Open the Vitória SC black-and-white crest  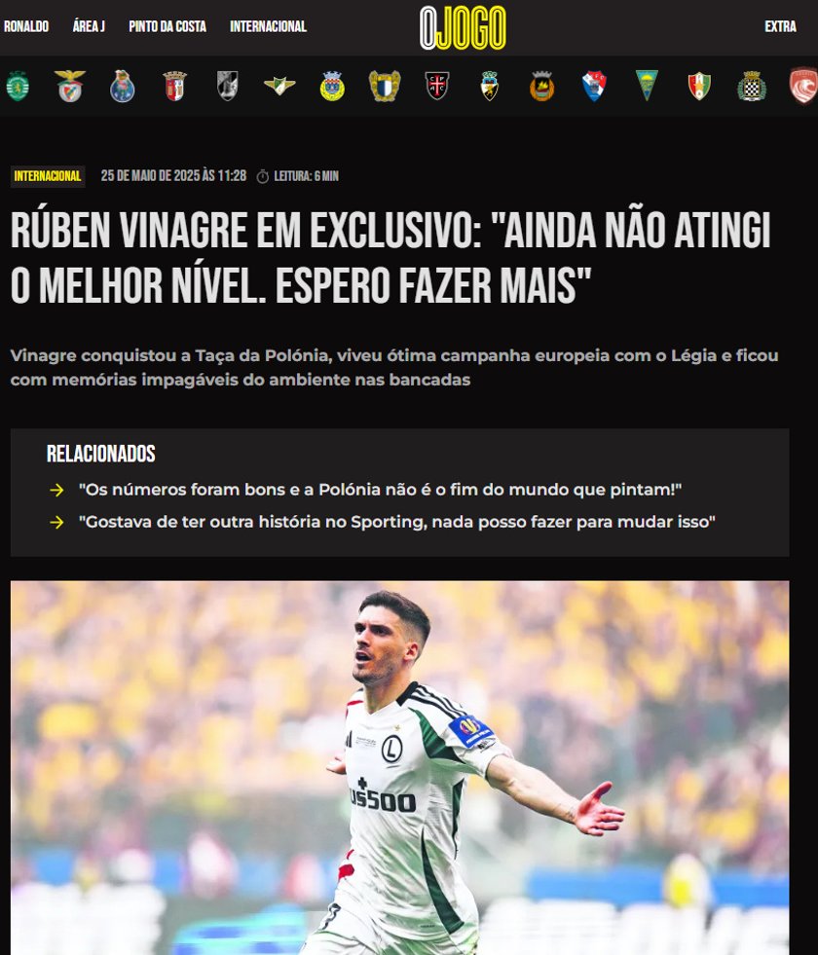coord(227,86)
